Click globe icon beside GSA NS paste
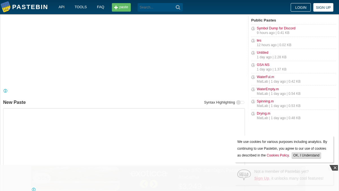 point(253,65)
